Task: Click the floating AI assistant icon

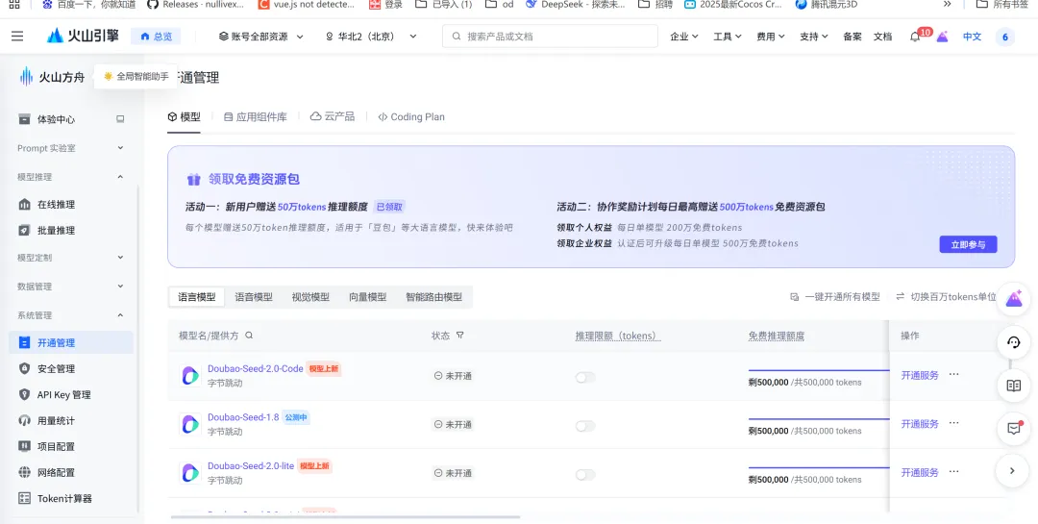Action: 1014,299
